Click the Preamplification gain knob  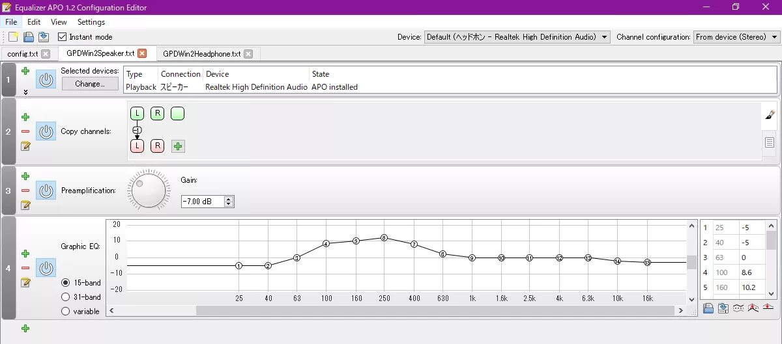click(x=149, y=190)
